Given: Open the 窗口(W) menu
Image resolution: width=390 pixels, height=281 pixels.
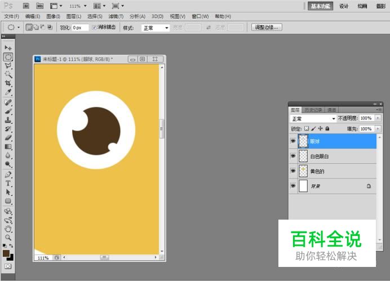Looking at the screenshot, I should pos(200,16).
